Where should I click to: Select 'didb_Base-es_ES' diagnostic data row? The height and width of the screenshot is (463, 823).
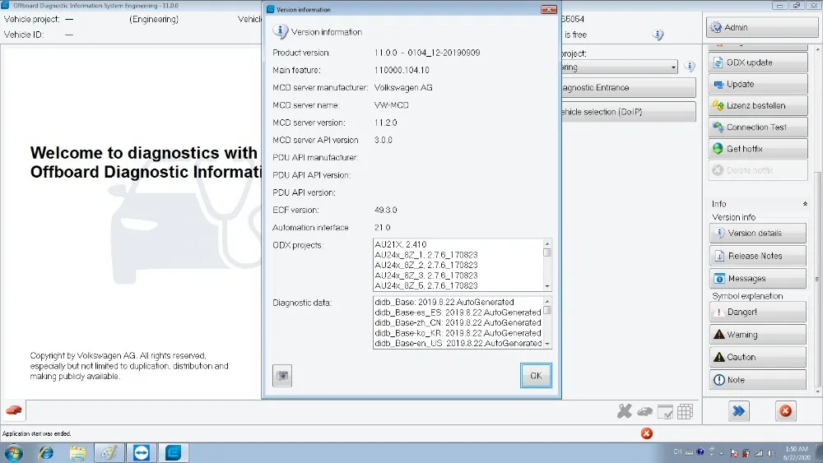(458, 313)
